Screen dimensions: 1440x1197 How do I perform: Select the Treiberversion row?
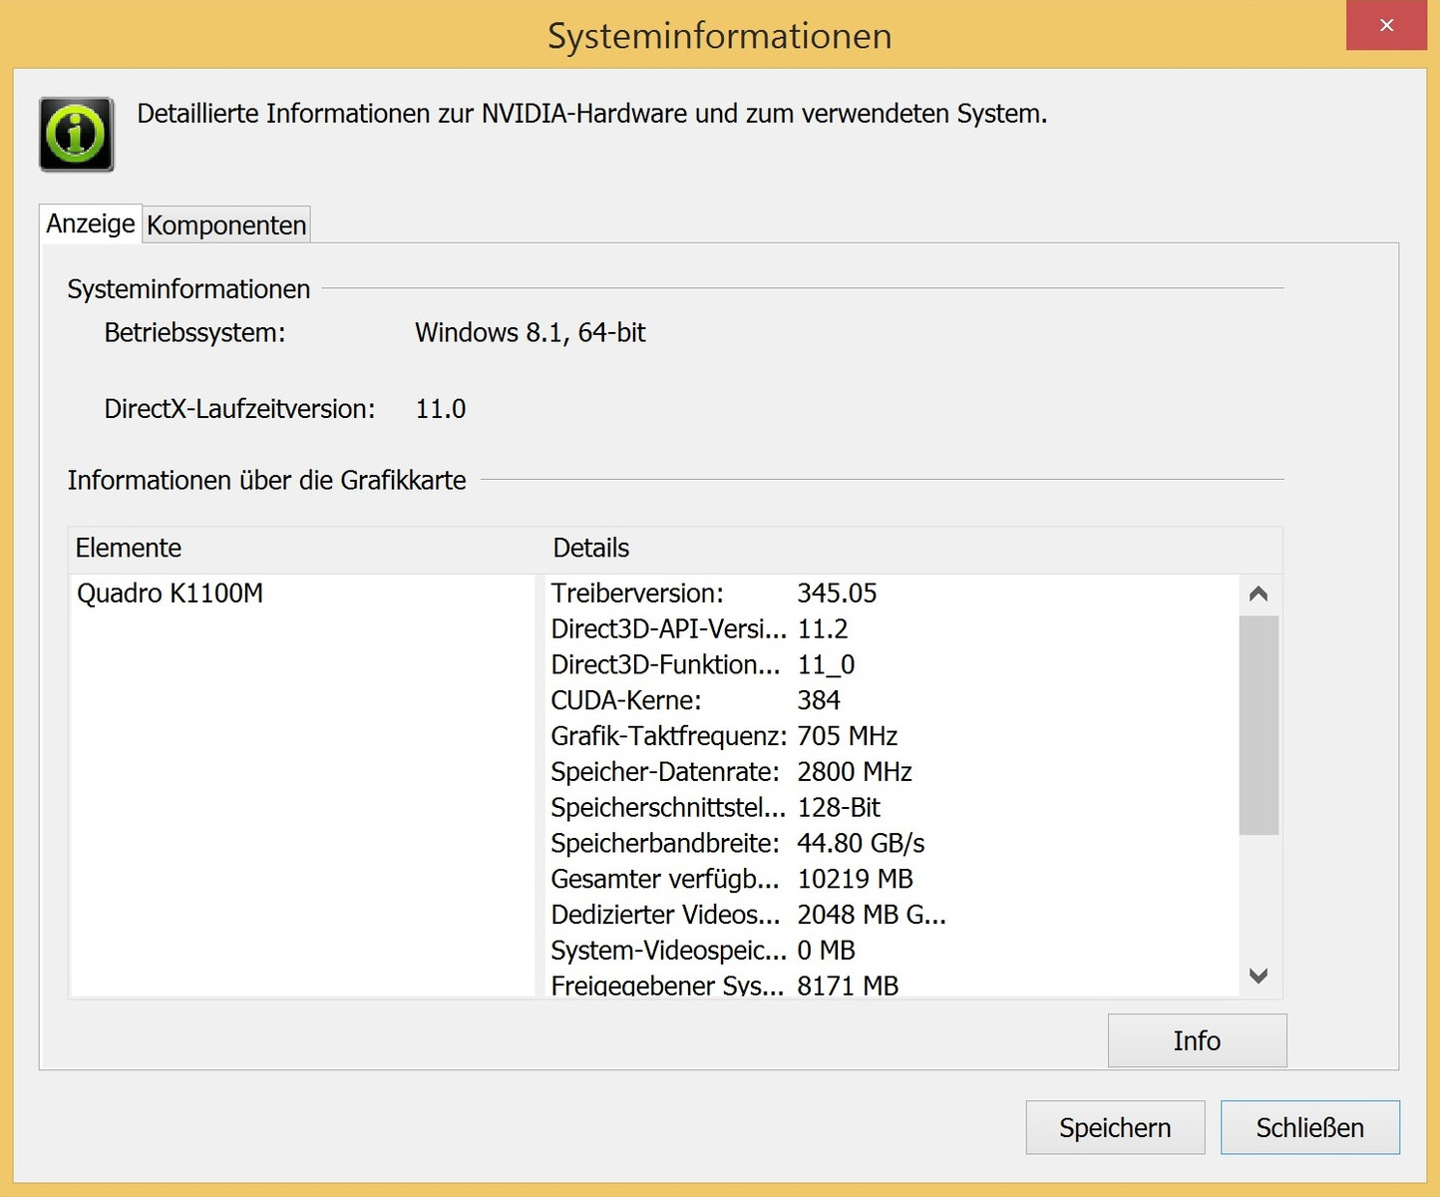click(714, 594)
